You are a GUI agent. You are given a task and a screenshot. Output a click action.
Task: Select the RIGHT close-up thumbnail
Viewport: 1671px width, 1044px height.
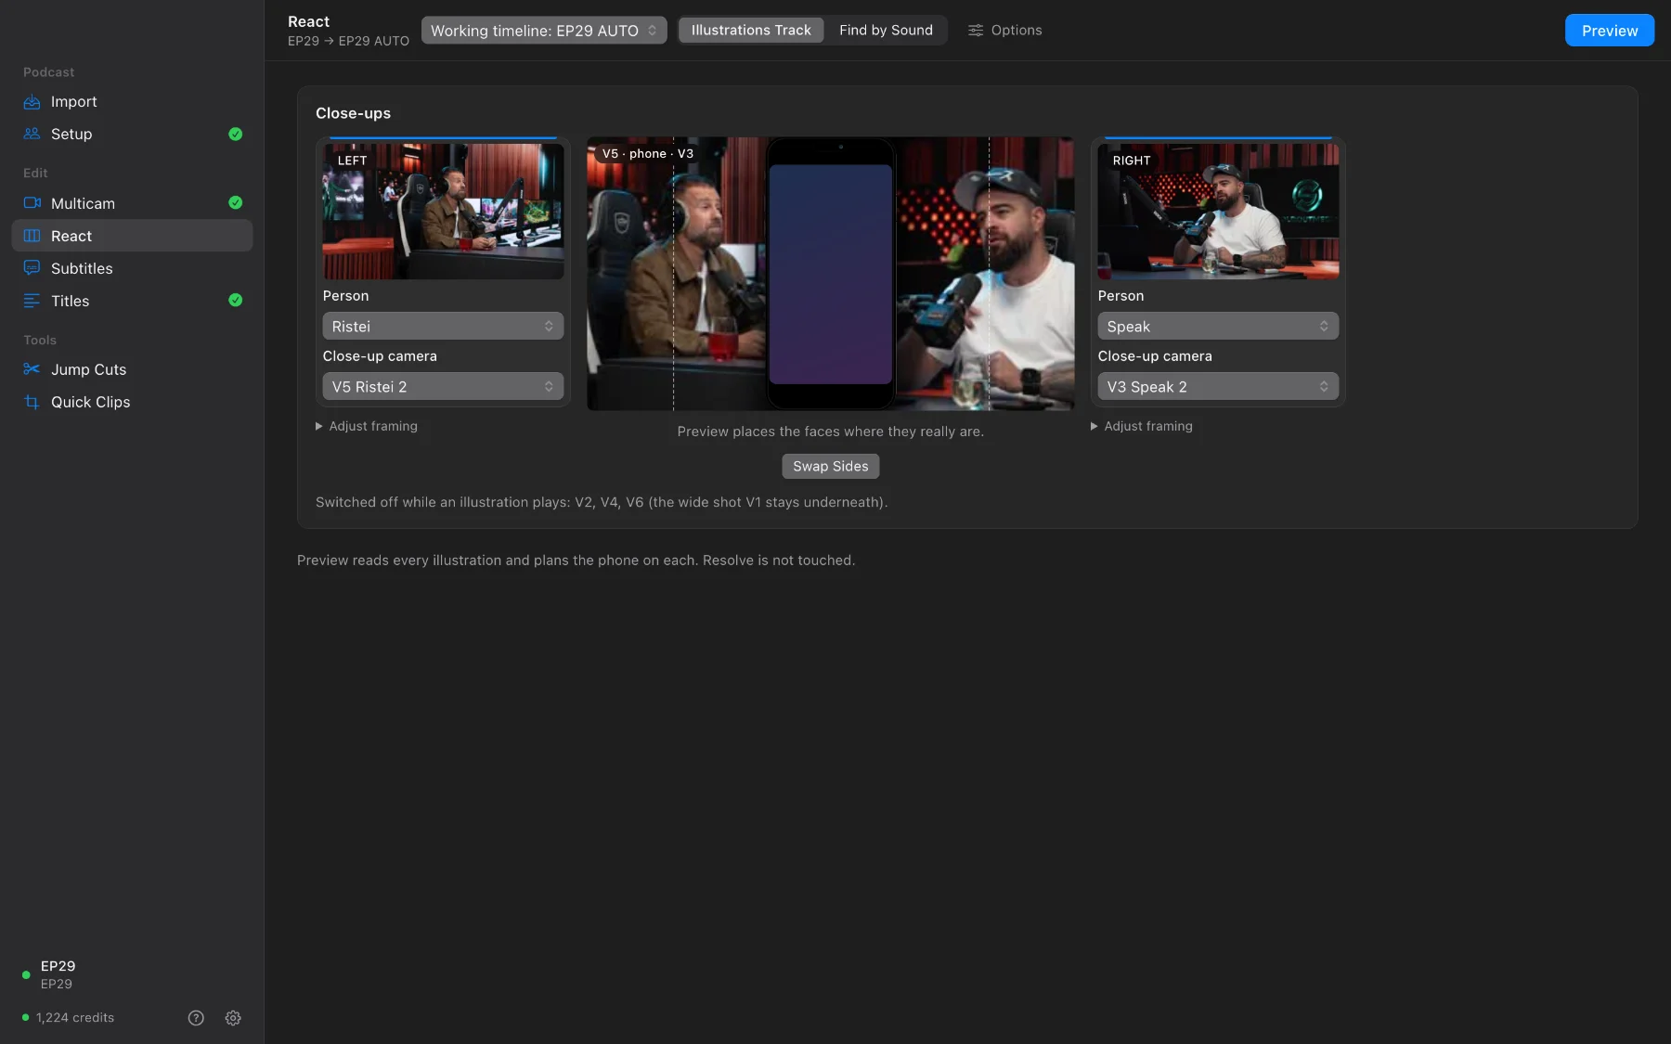(1218, 211)
